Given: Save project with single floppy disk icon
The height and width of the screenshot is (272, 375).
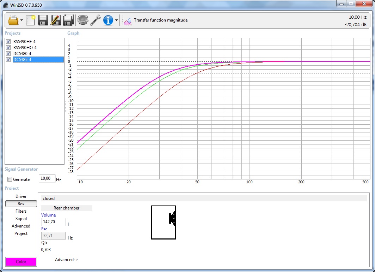Looking at the screenshot, I should [43, 20].
